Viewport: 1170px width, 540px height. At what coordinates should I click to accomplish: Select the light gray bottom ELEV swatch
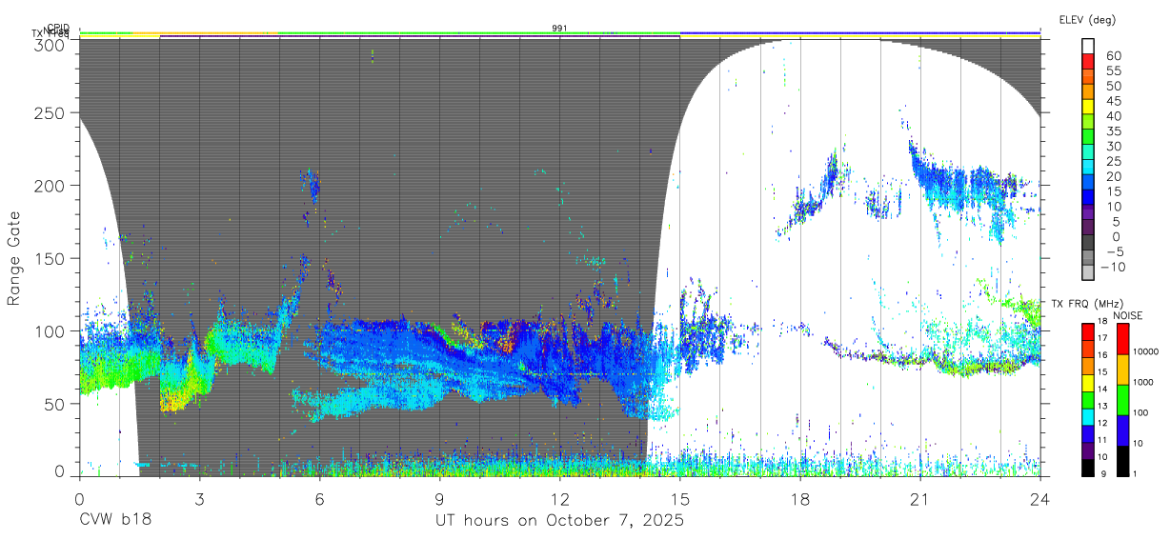1088,273
